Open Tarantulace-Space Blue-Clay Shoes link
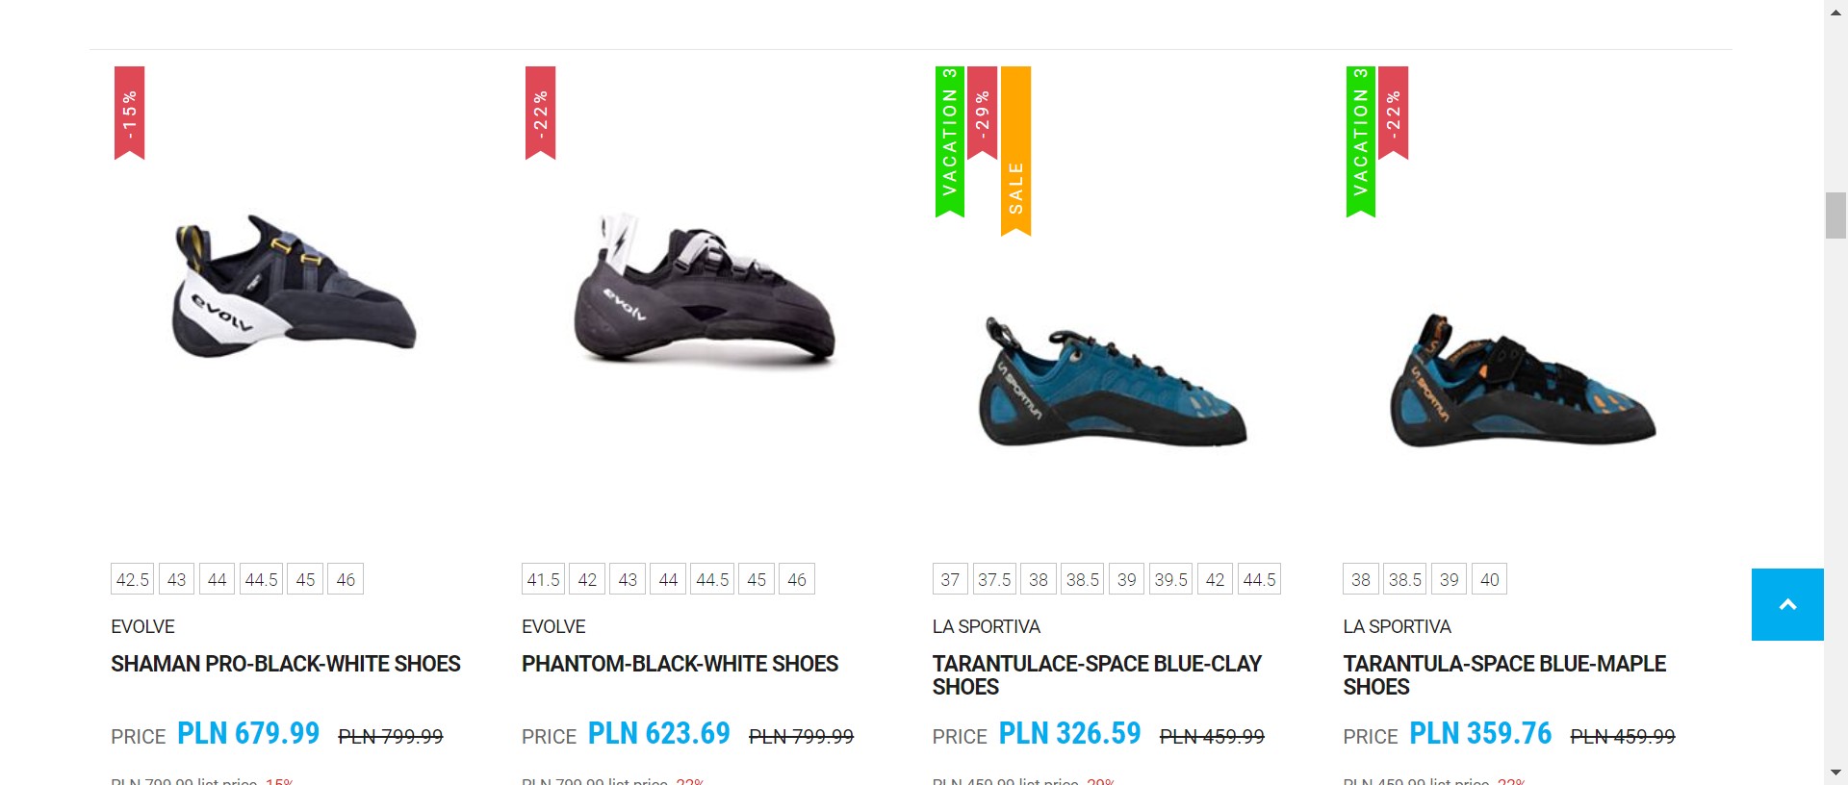This screenshot has width=1848, height=785. tap(1096, 675)
